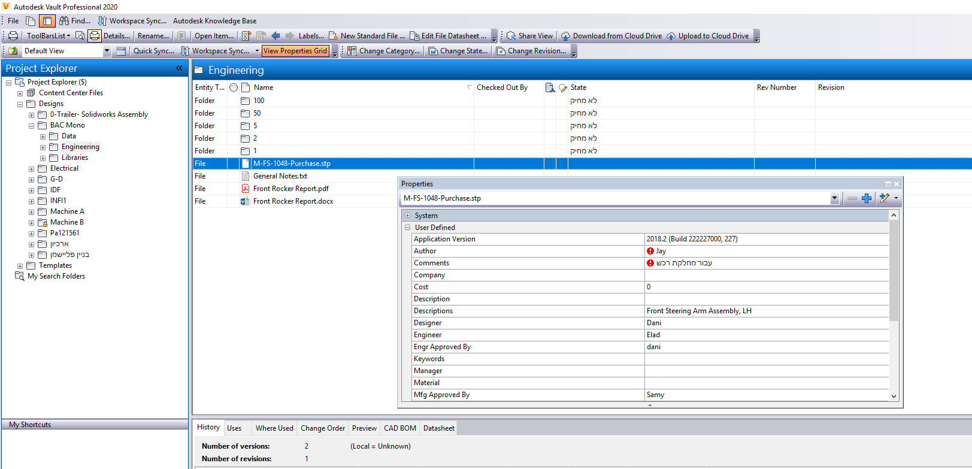This screenshot has width=972, height=469.
Task: Click the Change Revision icon
Action: (501, 51)
